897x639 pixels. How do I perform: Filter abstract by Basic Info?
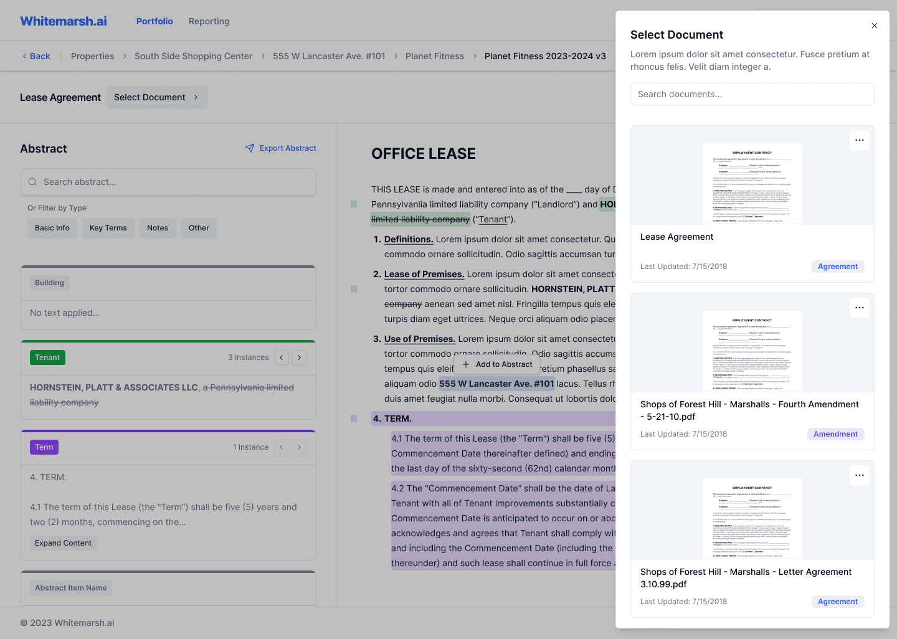(52, 228)
